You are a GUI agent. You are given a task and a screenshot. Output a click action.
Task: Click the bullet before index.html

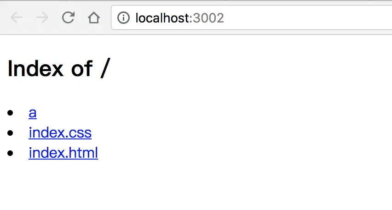coord(10,153)
